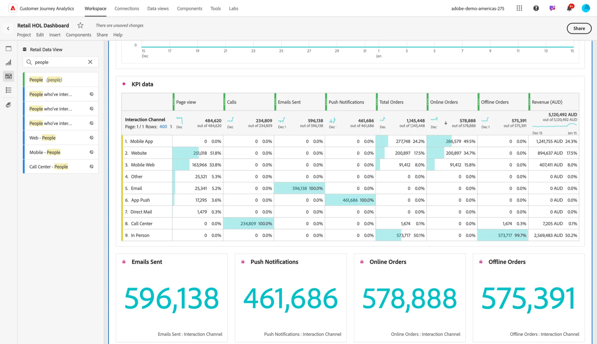Open the Project menu
Image resolution: width=597 pixels, height=344 pixels.
[x=24, y=35]
